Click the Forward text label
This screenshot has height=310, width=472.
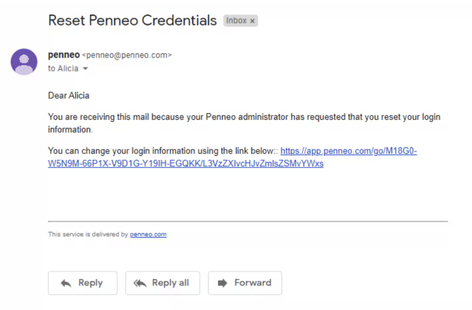tap(253, 282)
